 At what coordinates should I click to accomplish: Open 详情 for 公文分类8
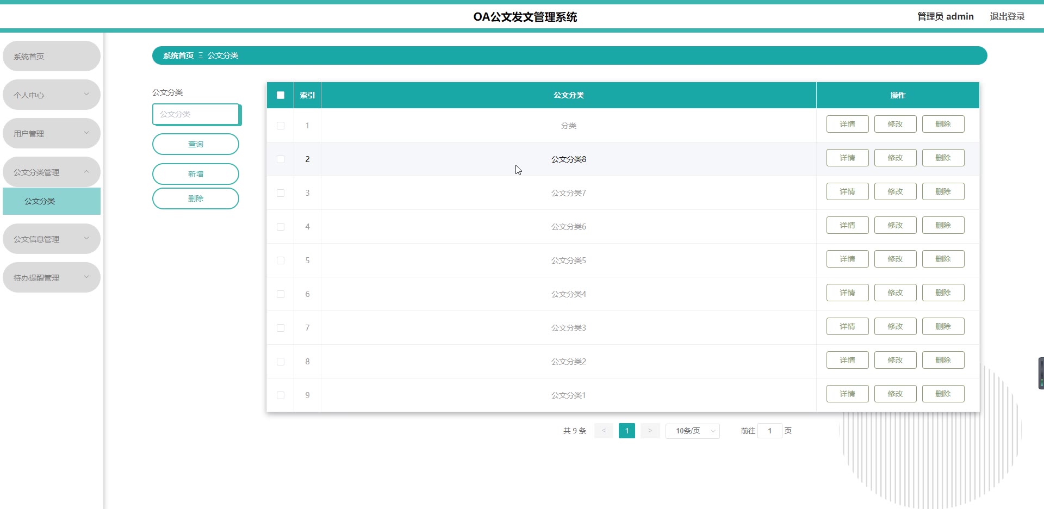(848, 158)
